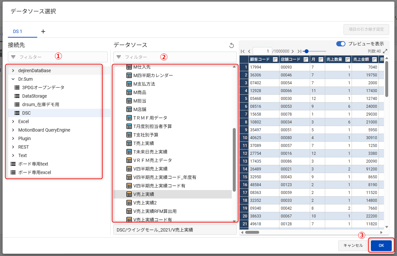Switch to the DS 1 tab
The height and width of the screenshot is (256, 397).
(x=18, y=31)
